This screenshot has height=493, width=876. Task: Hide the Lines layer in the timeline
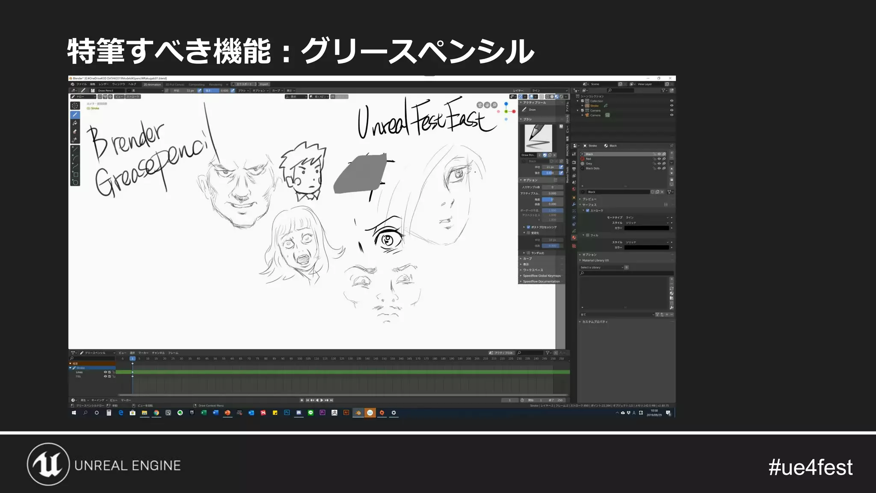click(105, 372)
